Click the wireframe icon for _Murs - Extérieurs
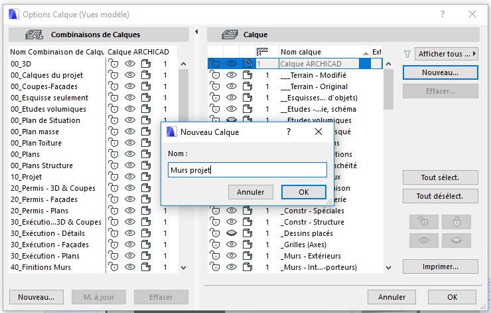The image size is (491, 313). pos(247,256)
